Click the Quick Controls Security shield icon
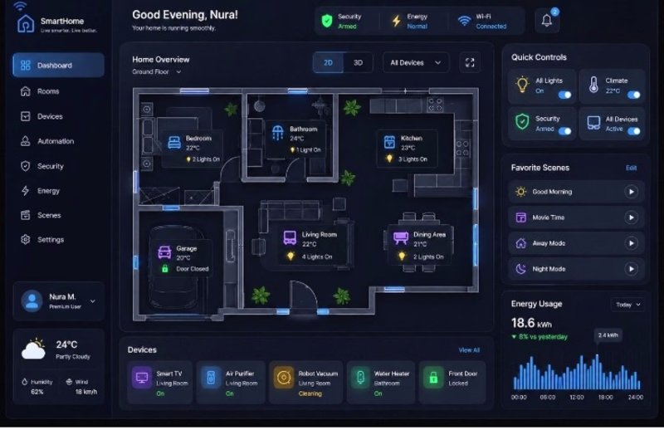Viewport: 664px width, 430px height. point(522,122)
